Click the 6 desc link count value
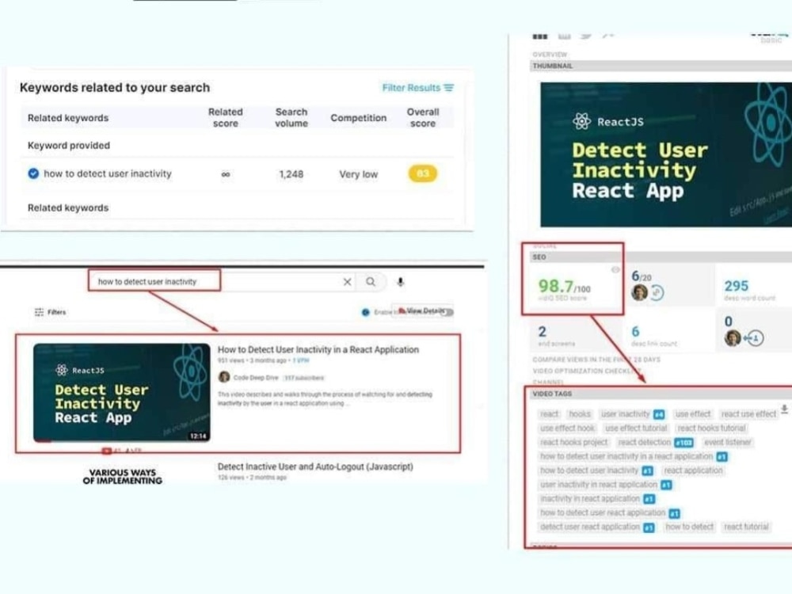792x594 pixels. tap(635, 332)
